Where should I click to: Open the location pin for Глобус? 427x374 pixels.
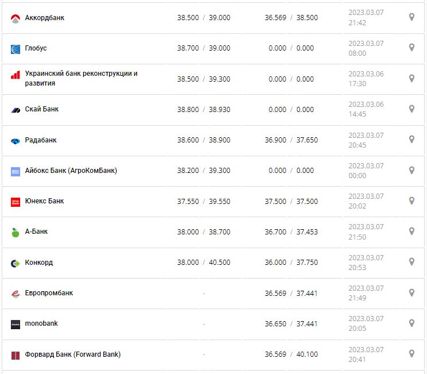[411, 48]
